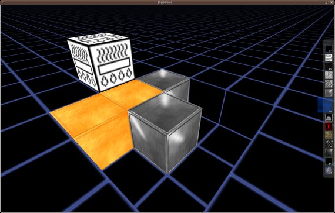Select the dark speckled rock block
The image size is (335, 213).
click(x=329, y=143)
